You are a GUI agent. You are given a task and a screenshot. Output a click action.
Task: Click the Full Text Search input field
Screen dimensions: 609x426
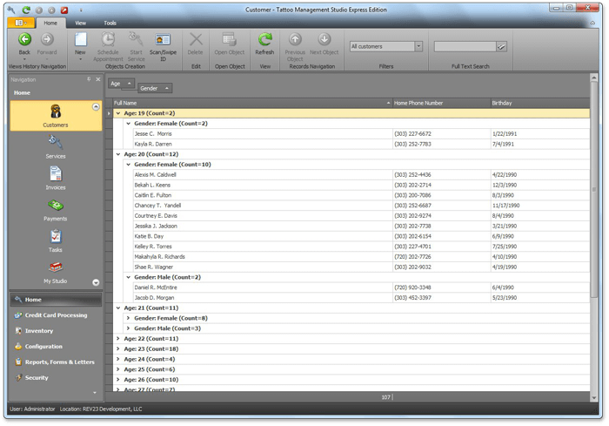[465, 46]
